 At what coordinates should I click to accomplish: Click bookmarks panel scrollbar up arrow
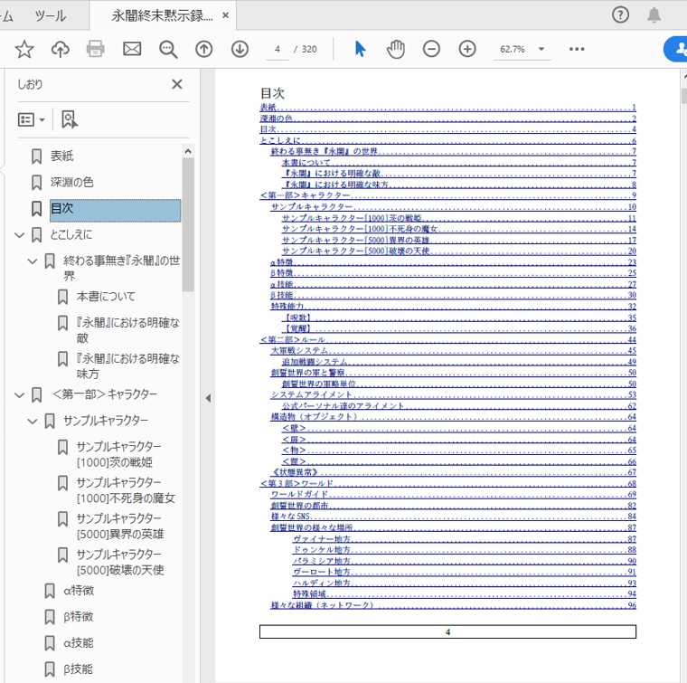click(188, 151)
